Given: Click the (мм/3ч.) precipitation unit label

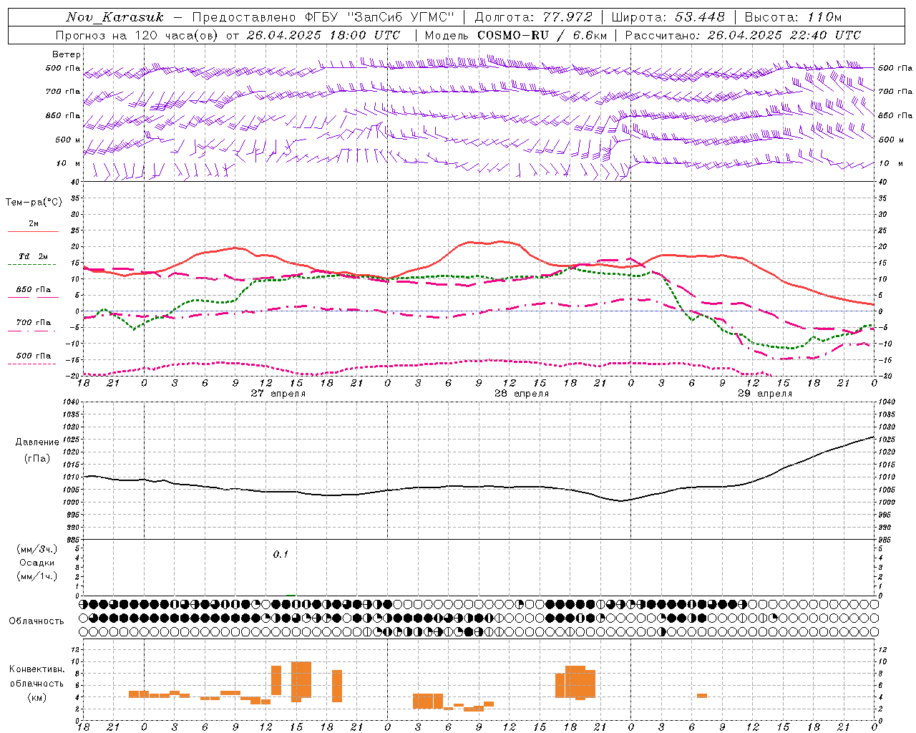Looking at the screenshot, I should click(37, 549).
